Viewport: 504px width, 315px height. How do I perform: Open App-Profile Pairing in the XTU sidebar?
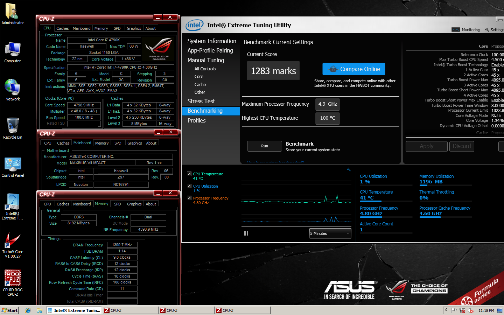coord(210,50)
